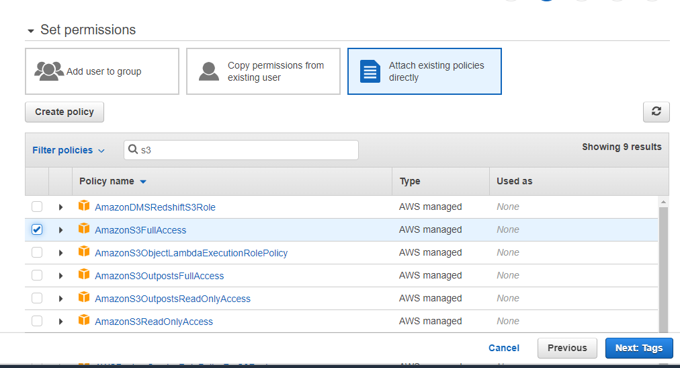Collapse the Set permissions section
The image size is (680, 368).
pyautogui.click(x=31, y=31)
